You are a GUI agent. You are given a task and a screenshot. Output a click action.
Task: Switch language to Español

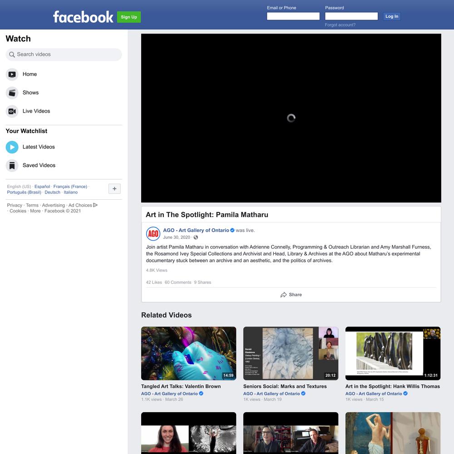(x=42, y=187)
